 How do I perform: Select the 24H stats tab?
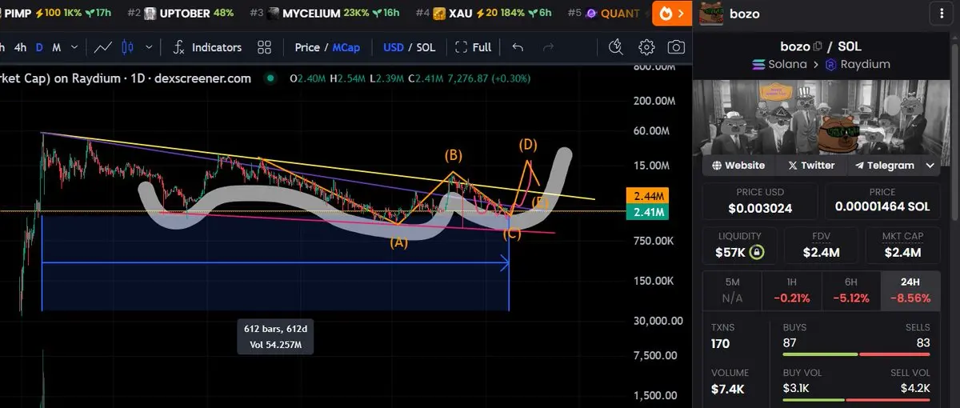pyautogui.click(x=910, y=290)
